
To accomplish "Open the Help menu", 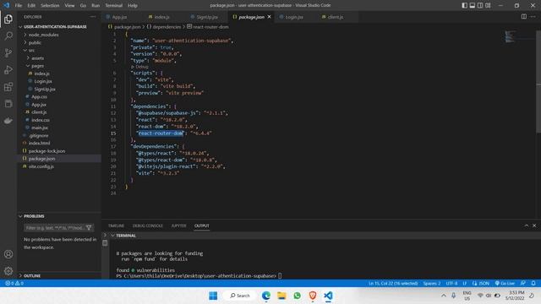I will [x=133, y=5].
